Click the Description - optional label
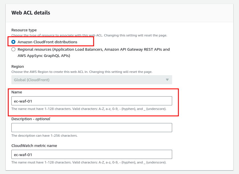The height and width of the screenshot is (174, 239). click(x=31, y=119)
